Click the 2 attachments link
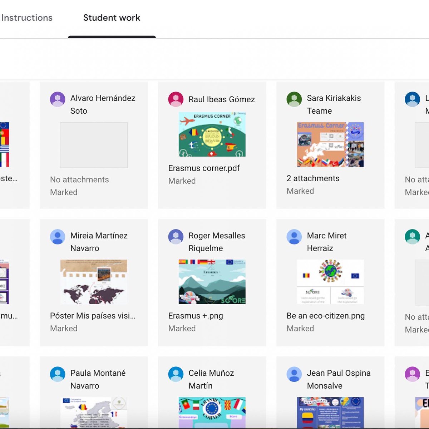 313,178
